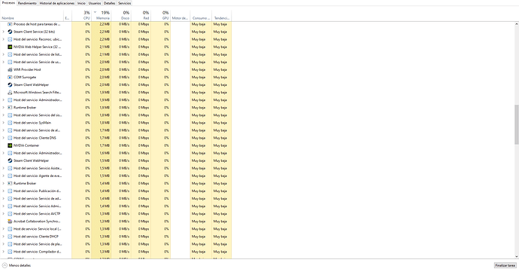Click the Host del servicio: Cliente DNS gear icon
Screen dimensions: 519x272
(10, 138)
